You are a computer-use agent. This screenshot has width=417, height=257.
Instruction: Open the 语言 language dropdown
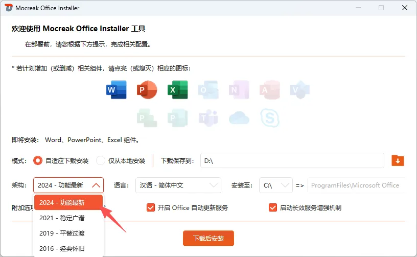tap(178, 185)
